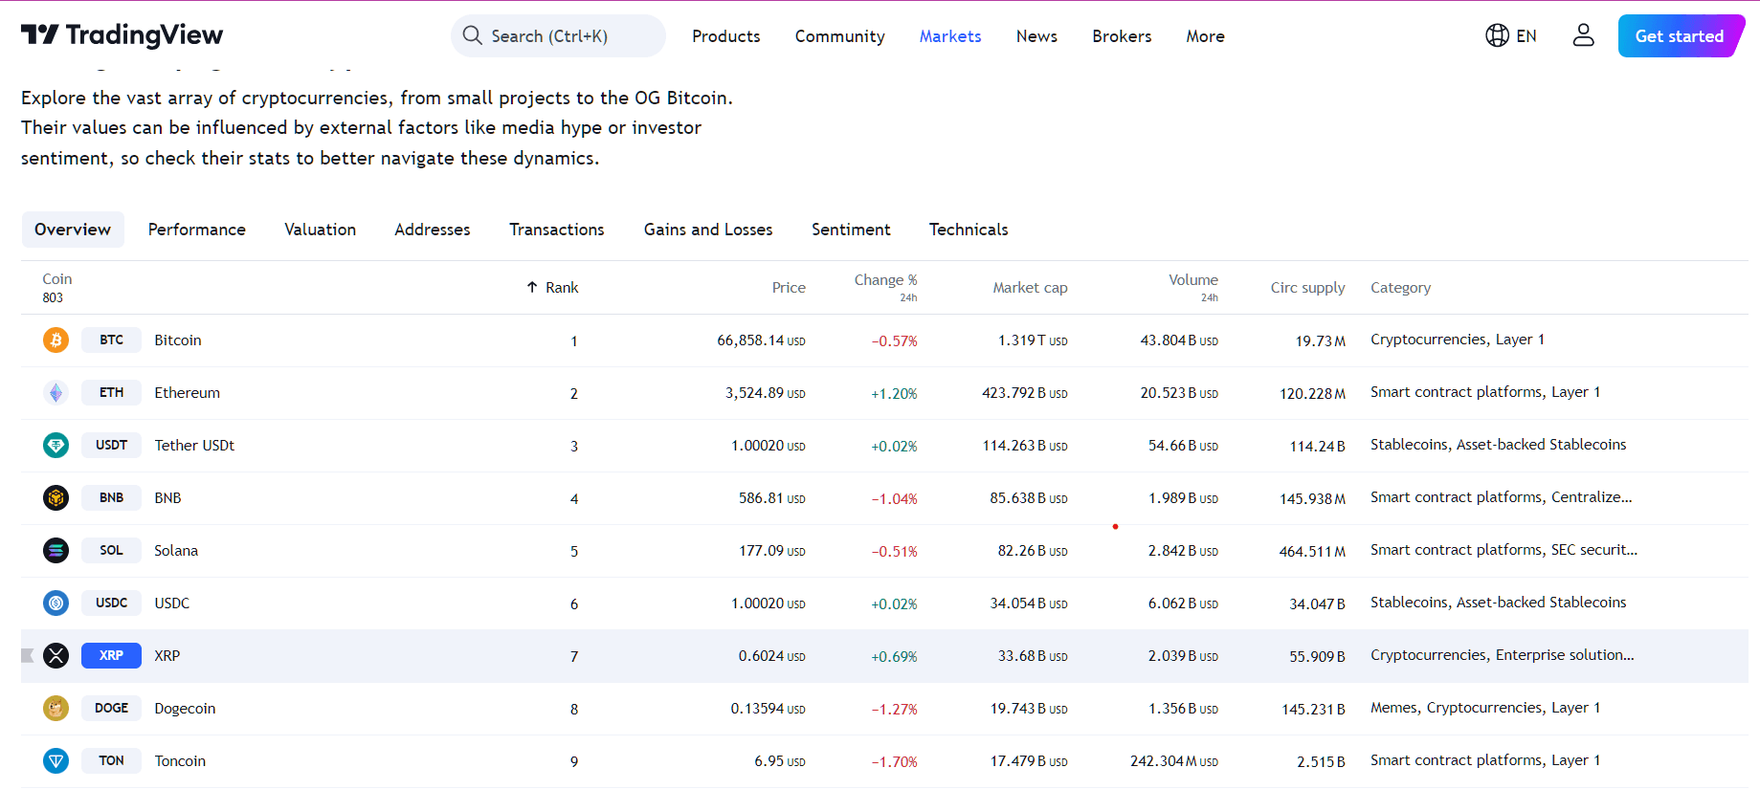Click the ETH ticker badge
This screenshot has width=1760, height=790.
(x=111, y=393)
